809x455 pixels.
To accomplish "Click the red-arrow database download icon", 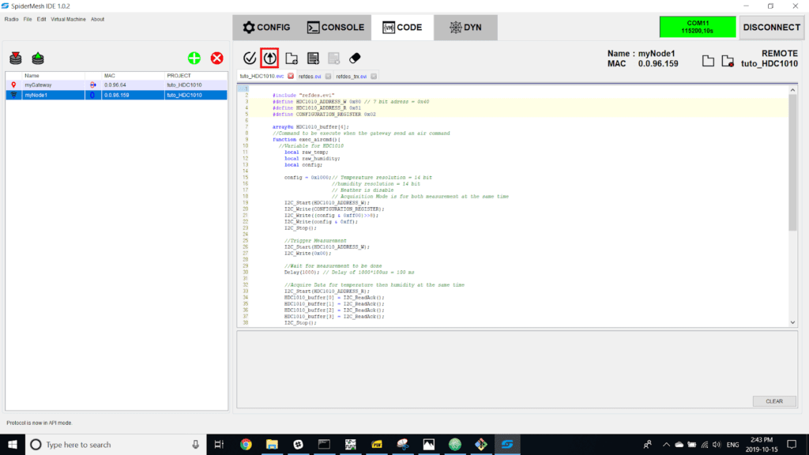I will [x=16, y=58].
